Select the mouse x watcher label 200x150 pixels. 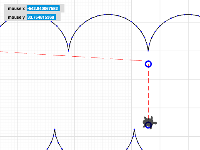(x=16, y=8)
